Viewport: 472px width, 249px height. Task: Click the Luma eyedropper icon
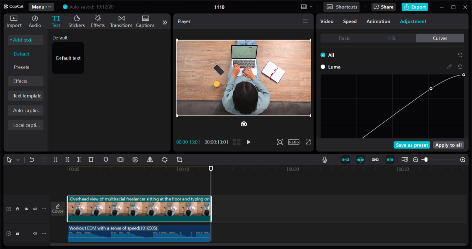449,67
